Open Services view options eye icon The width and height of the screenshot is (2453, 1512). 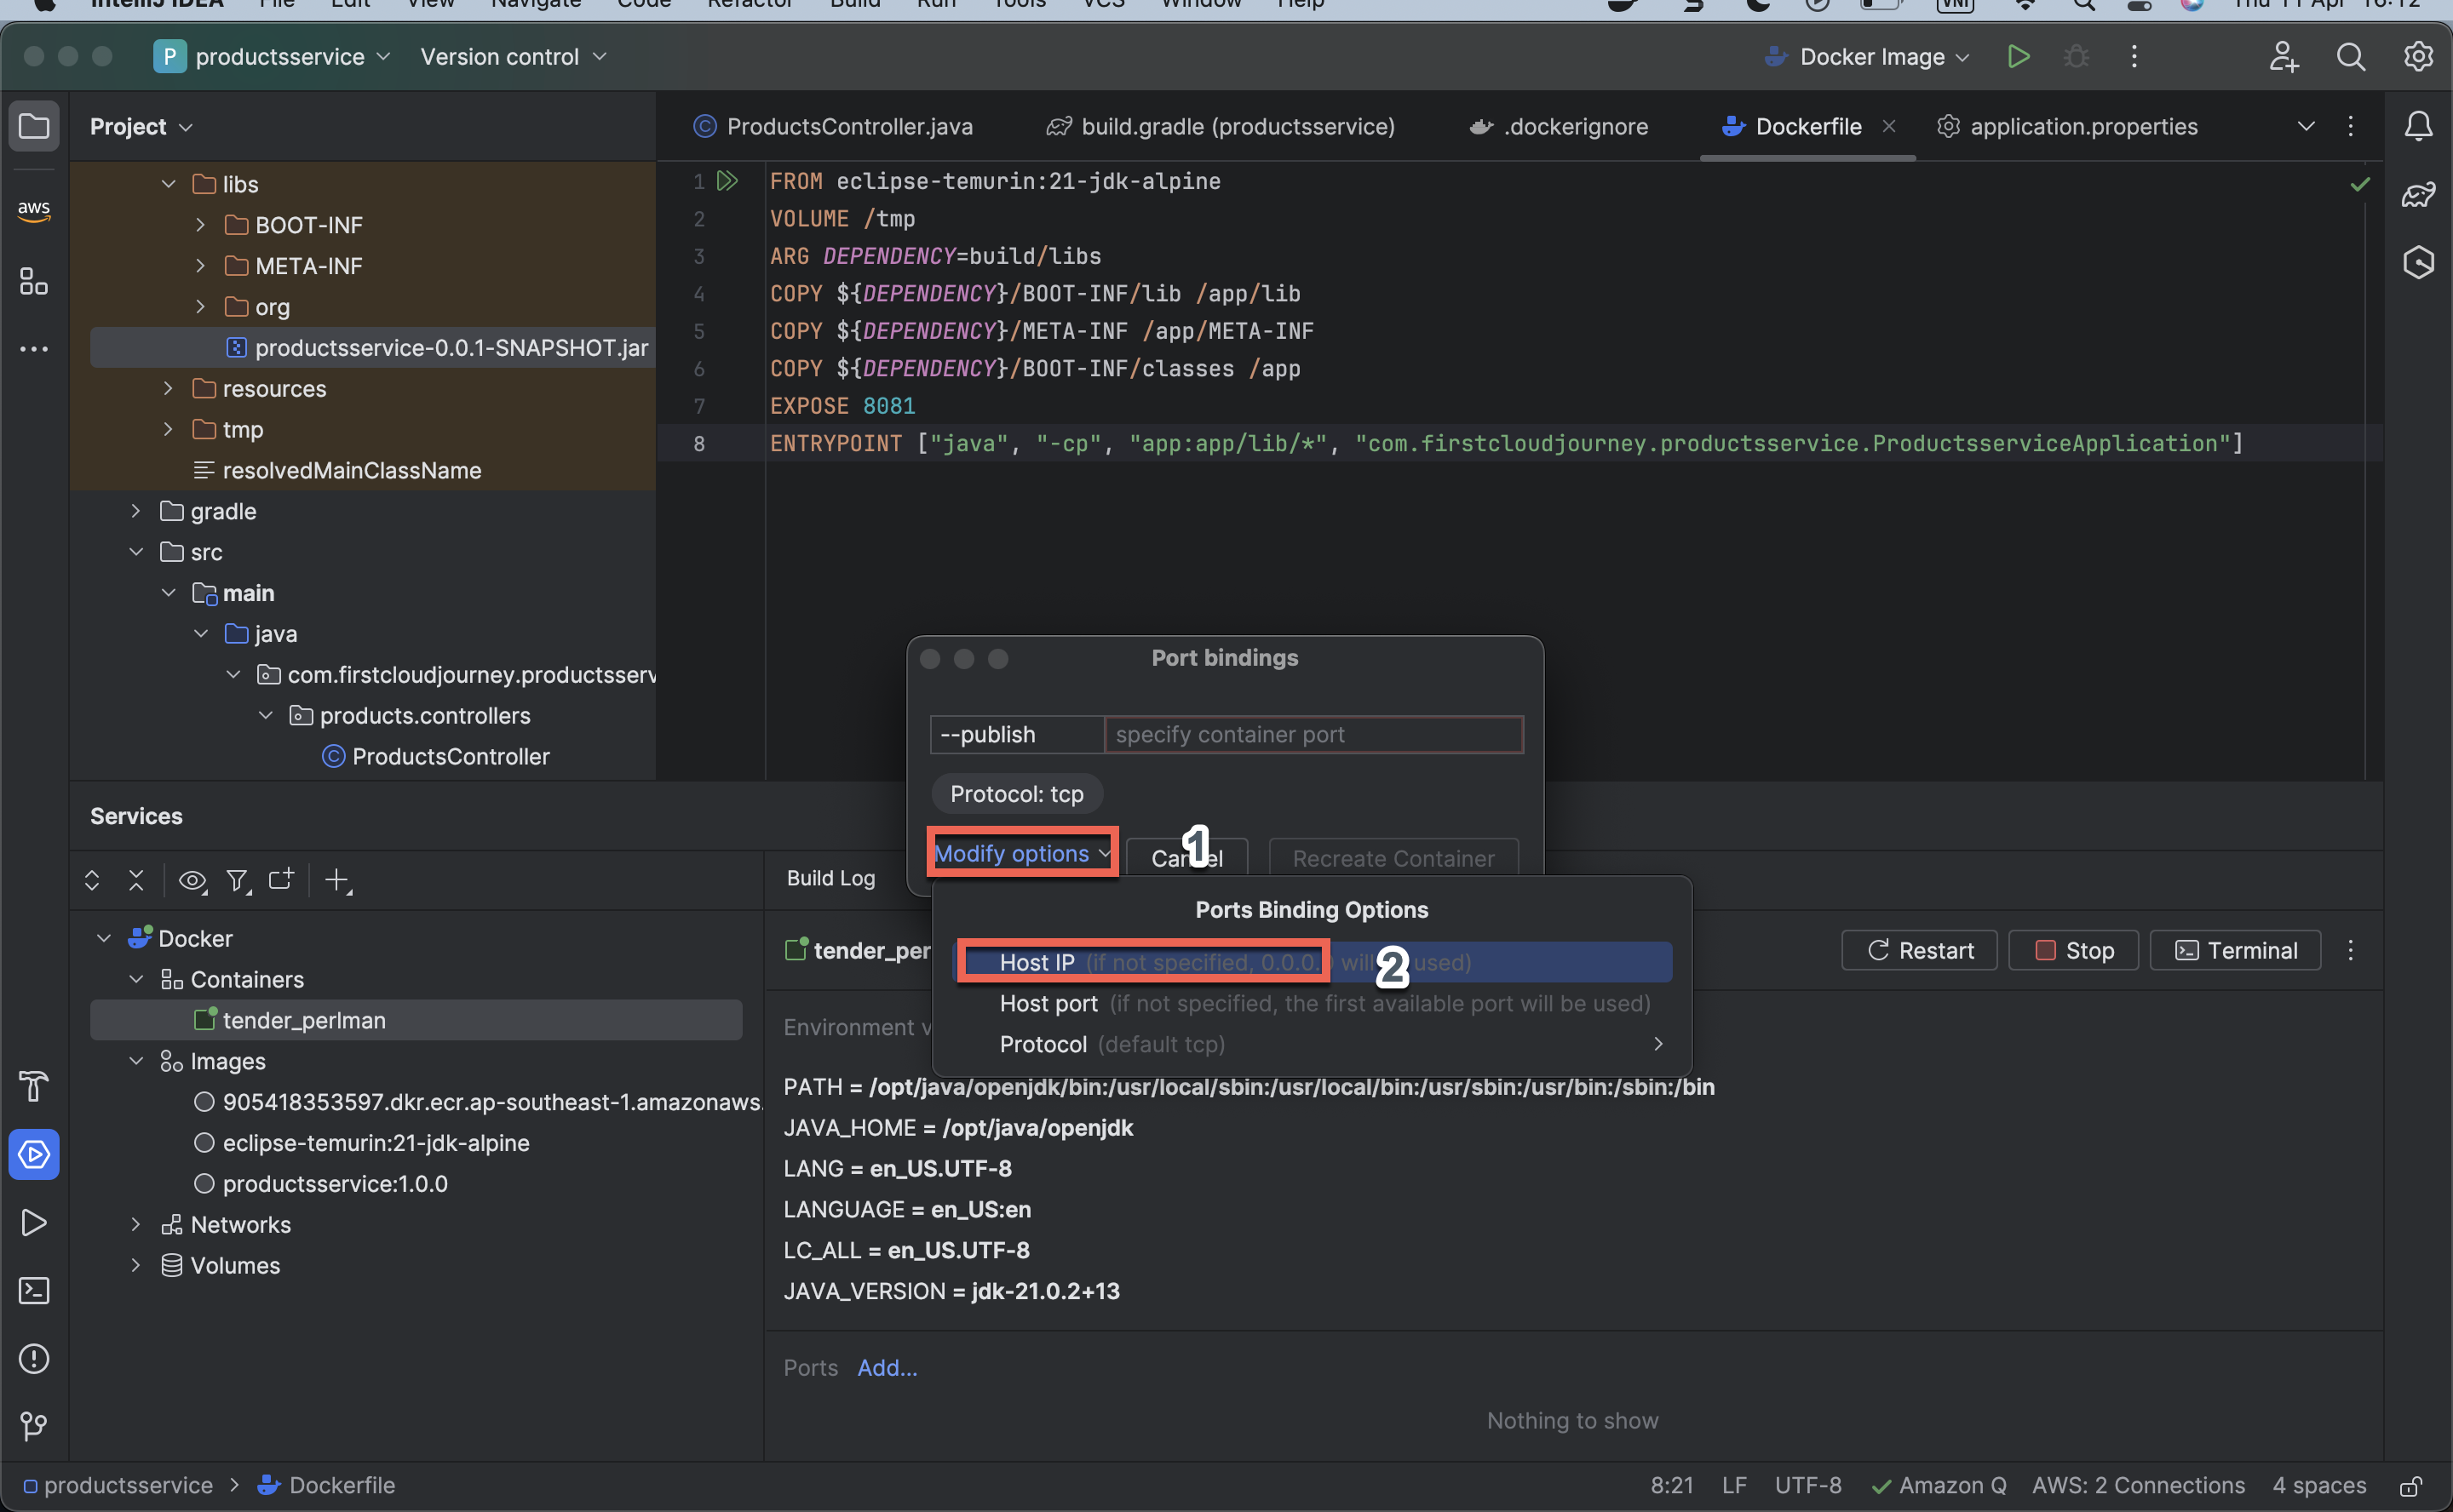pos(192,880)
